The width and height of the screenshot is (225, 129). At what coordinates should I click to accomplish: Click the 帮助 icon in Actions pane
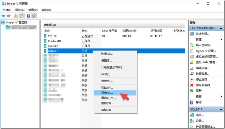(x=192, y=102)
